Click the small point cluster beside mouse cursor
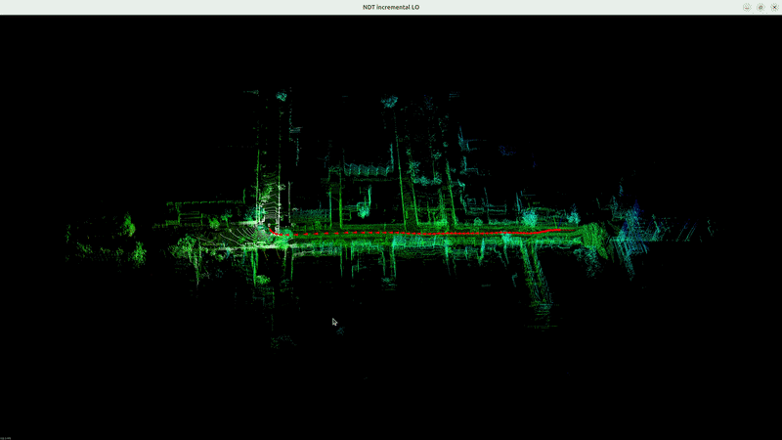The image size is (782, 440). click(x=340, y=330)
